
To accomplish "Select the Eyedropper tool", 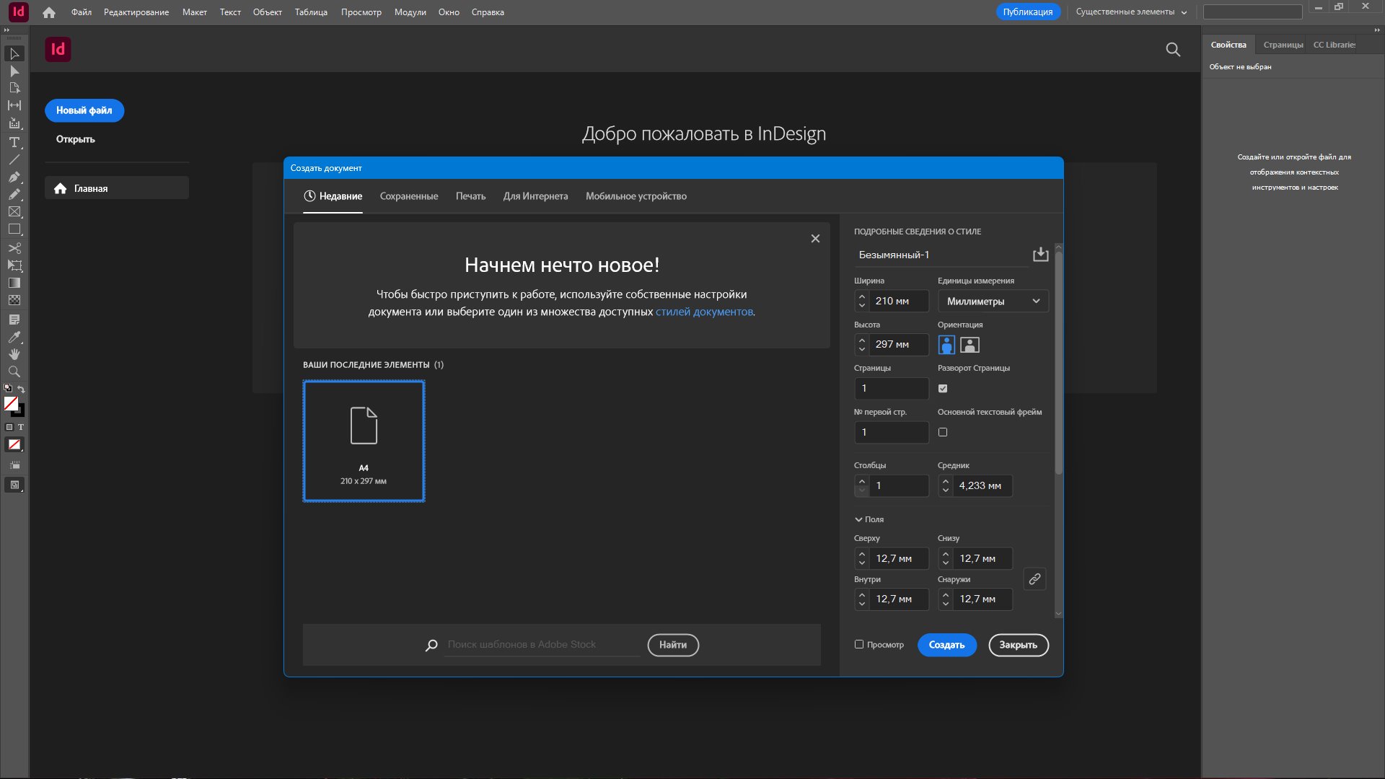I will click(14, 337).
